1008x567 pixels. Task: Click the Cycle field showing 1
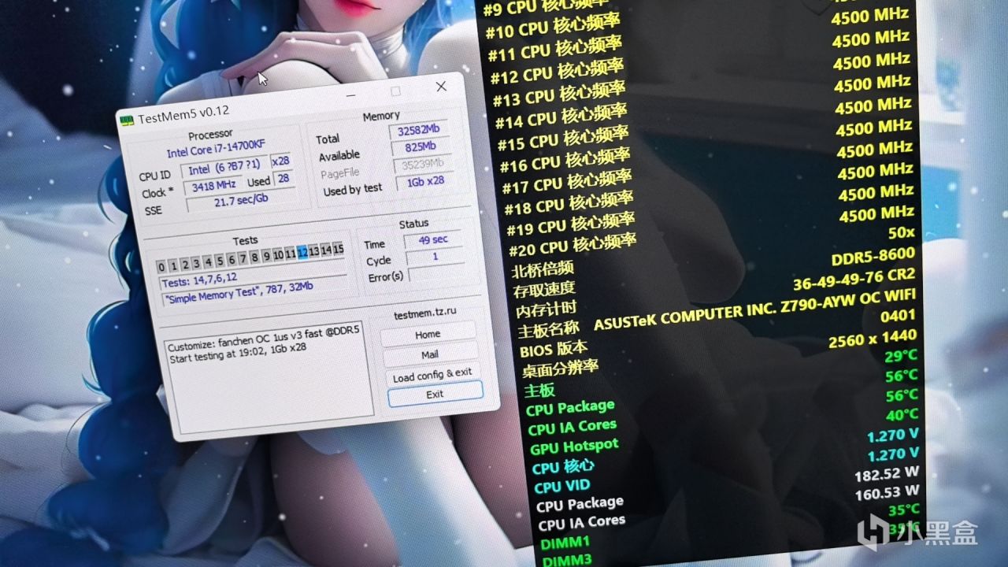click(435, 257)
